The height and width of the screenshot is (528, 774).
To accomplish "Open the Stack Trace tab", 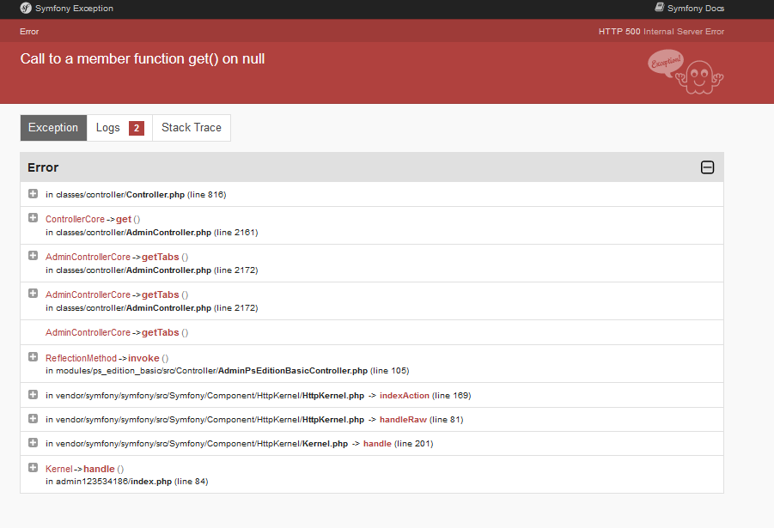I will coord(192,128).
